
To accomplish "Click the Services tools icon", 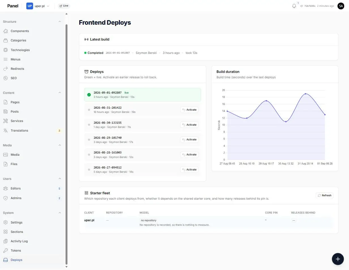I will click(x=5, y=121).
